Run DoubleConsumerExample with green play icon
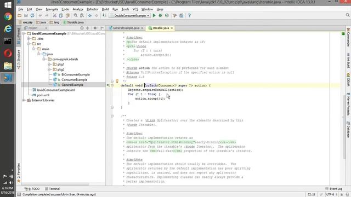 coord(154,16)
